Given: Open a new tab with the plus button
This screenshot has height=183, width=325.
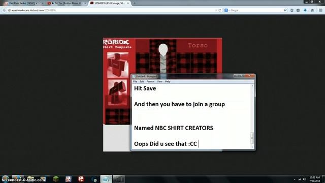Looking at the screenshot, I should (135, 3).
